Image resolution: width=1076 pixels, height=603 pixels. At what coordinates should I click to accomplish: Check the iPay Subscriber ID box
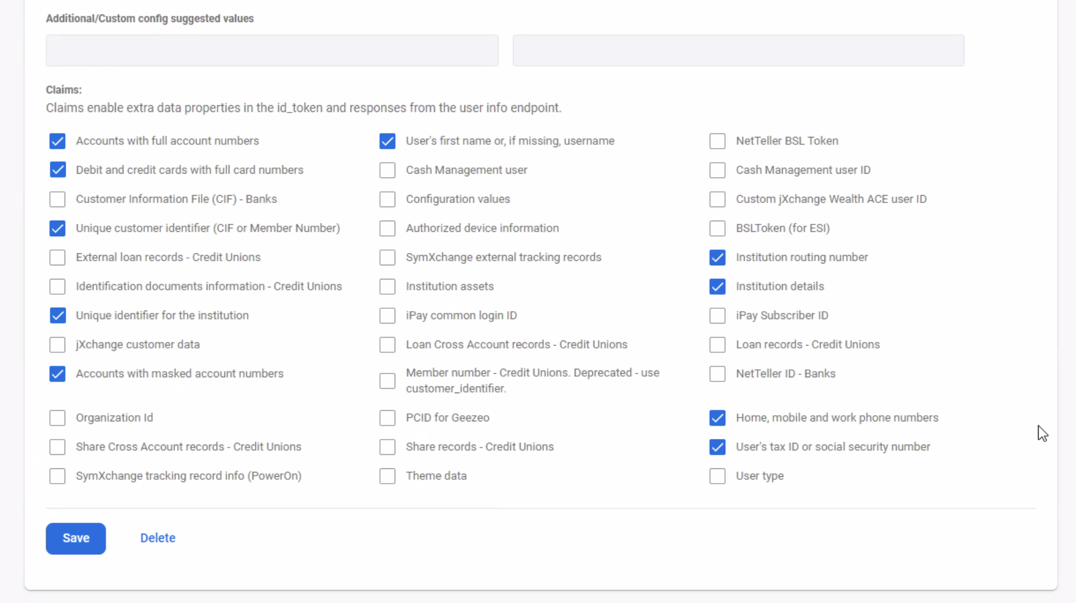tap(718, 316)
